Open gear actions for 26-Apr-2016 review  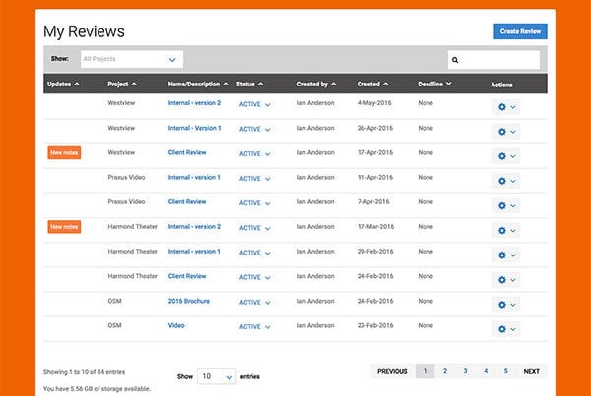coord(506,132)
